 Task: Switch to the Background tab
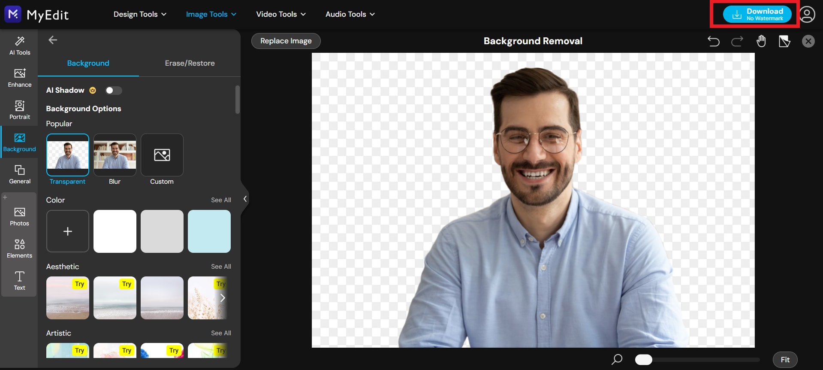click(x=88, y=63)
